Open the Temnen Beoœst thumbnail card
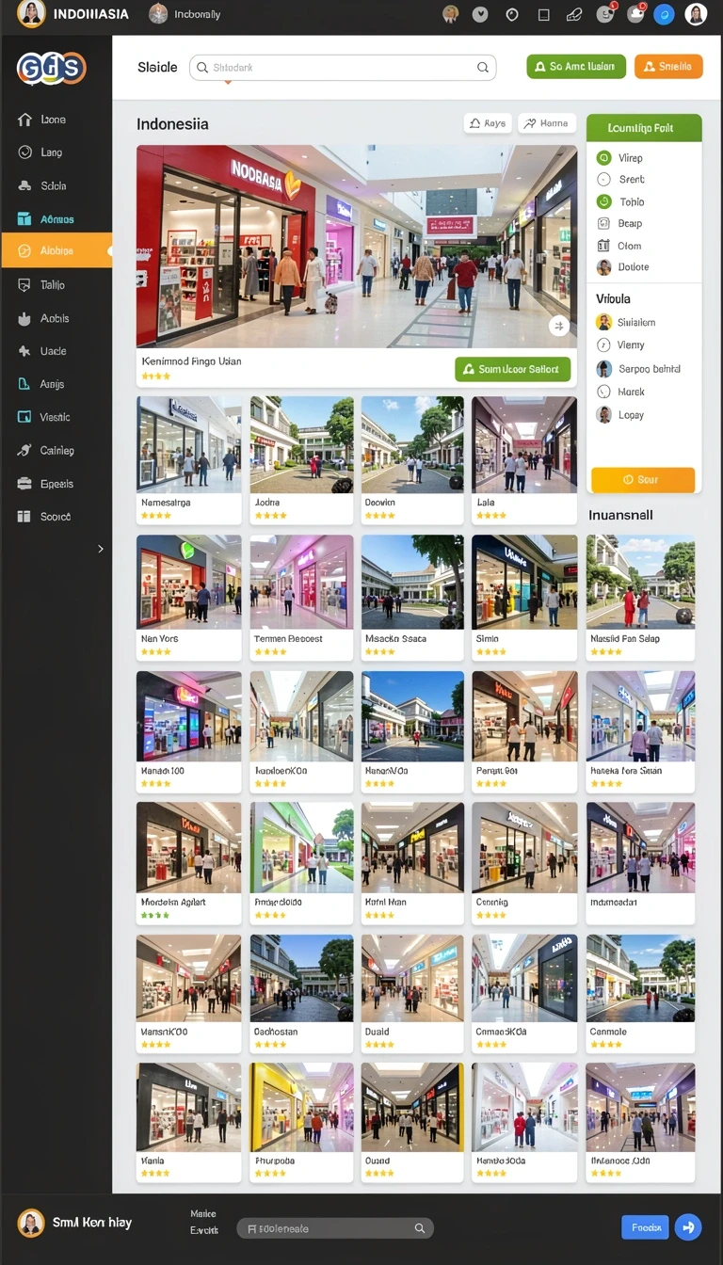 (301, 598)
